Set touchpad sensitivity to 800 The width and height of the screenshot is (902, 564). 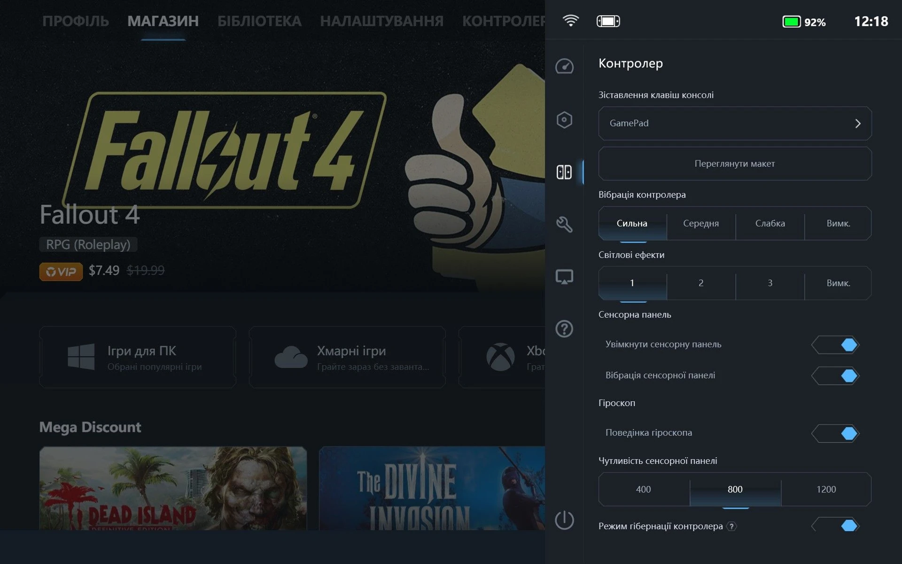(x=735, y=489)
